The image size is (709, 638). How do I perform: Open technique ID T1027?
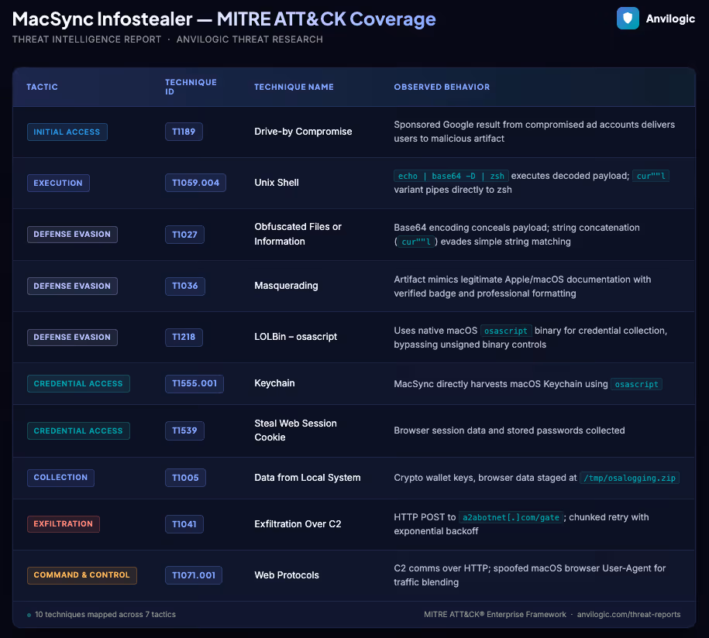point(184,235)
